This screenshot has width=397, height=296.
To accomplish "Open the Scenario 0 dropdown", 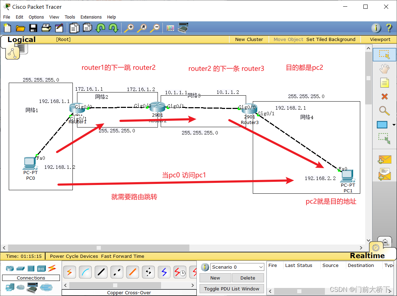I will coord(237,267).
